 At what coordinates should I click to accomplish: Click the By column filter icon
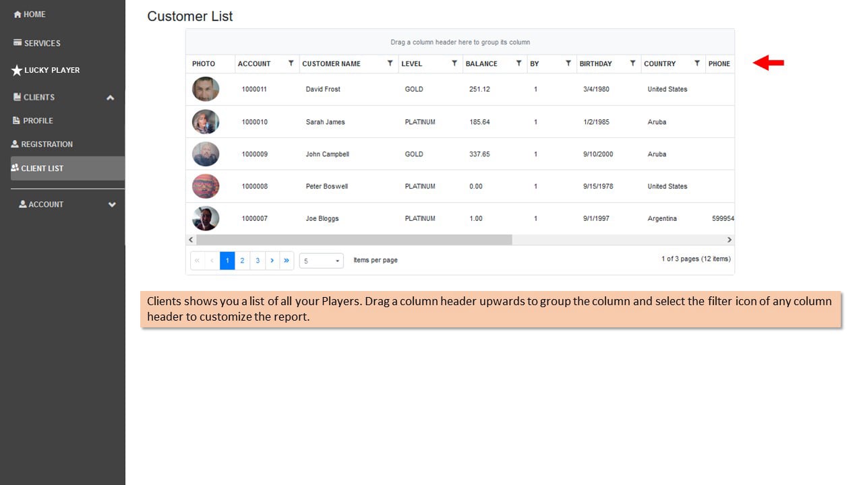568,63
